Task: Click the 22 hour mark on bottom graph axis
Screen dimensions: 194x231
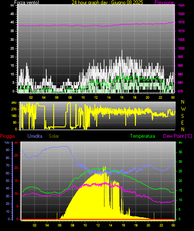Action: click(161, 225)
